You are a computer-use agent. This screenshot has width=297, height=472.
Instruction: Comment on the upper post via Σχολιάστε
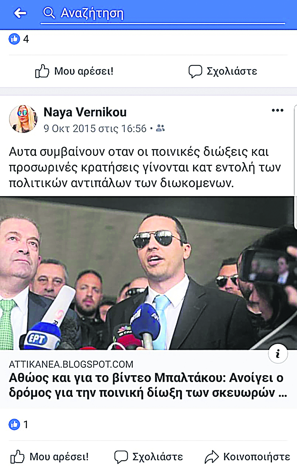[223, 71]
